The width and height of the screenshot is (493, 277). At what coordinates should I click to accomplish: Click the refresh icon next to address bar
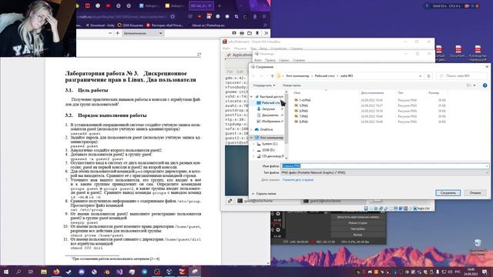429,76
